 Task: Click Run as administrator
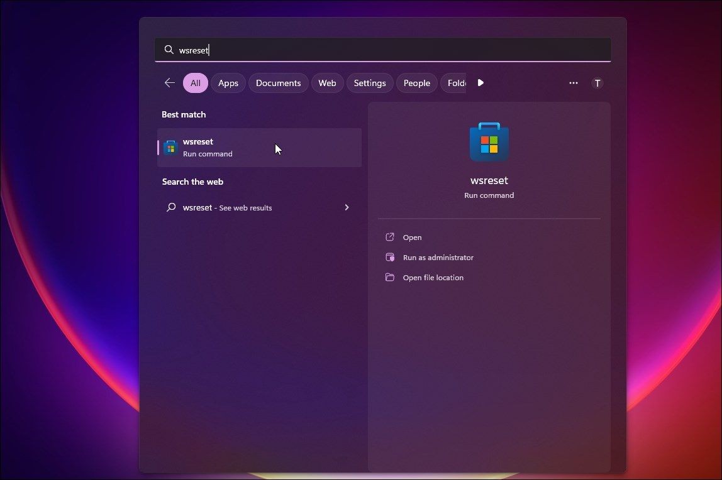(438, 258)
